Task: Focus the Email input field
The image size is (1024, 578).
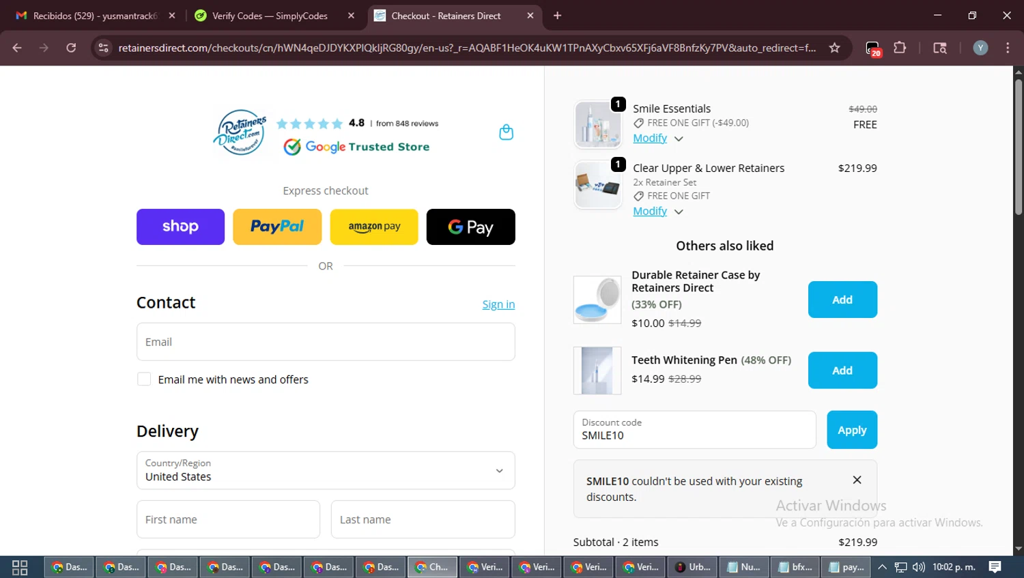Action: tap(326, 342)
